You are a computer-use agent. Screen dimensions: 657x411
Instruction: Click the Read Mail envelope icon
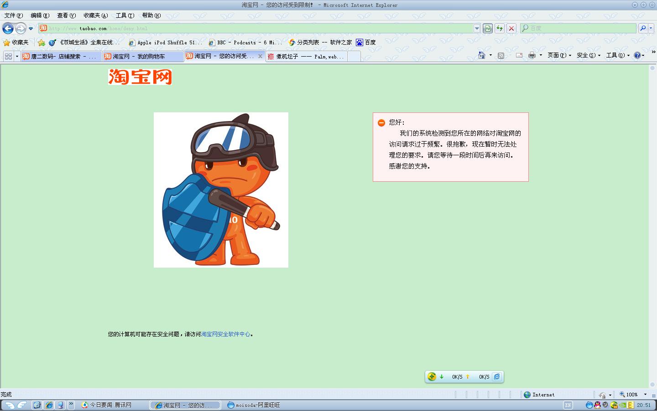pyautogui.click(x=519, y=55)
